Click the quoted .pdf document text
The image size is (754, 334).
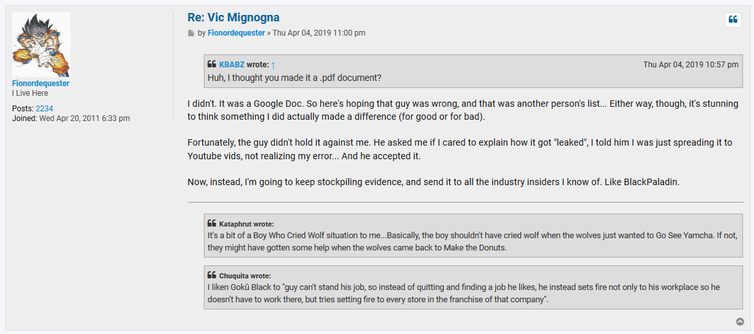pyautogui.click(x=294, y=78)
